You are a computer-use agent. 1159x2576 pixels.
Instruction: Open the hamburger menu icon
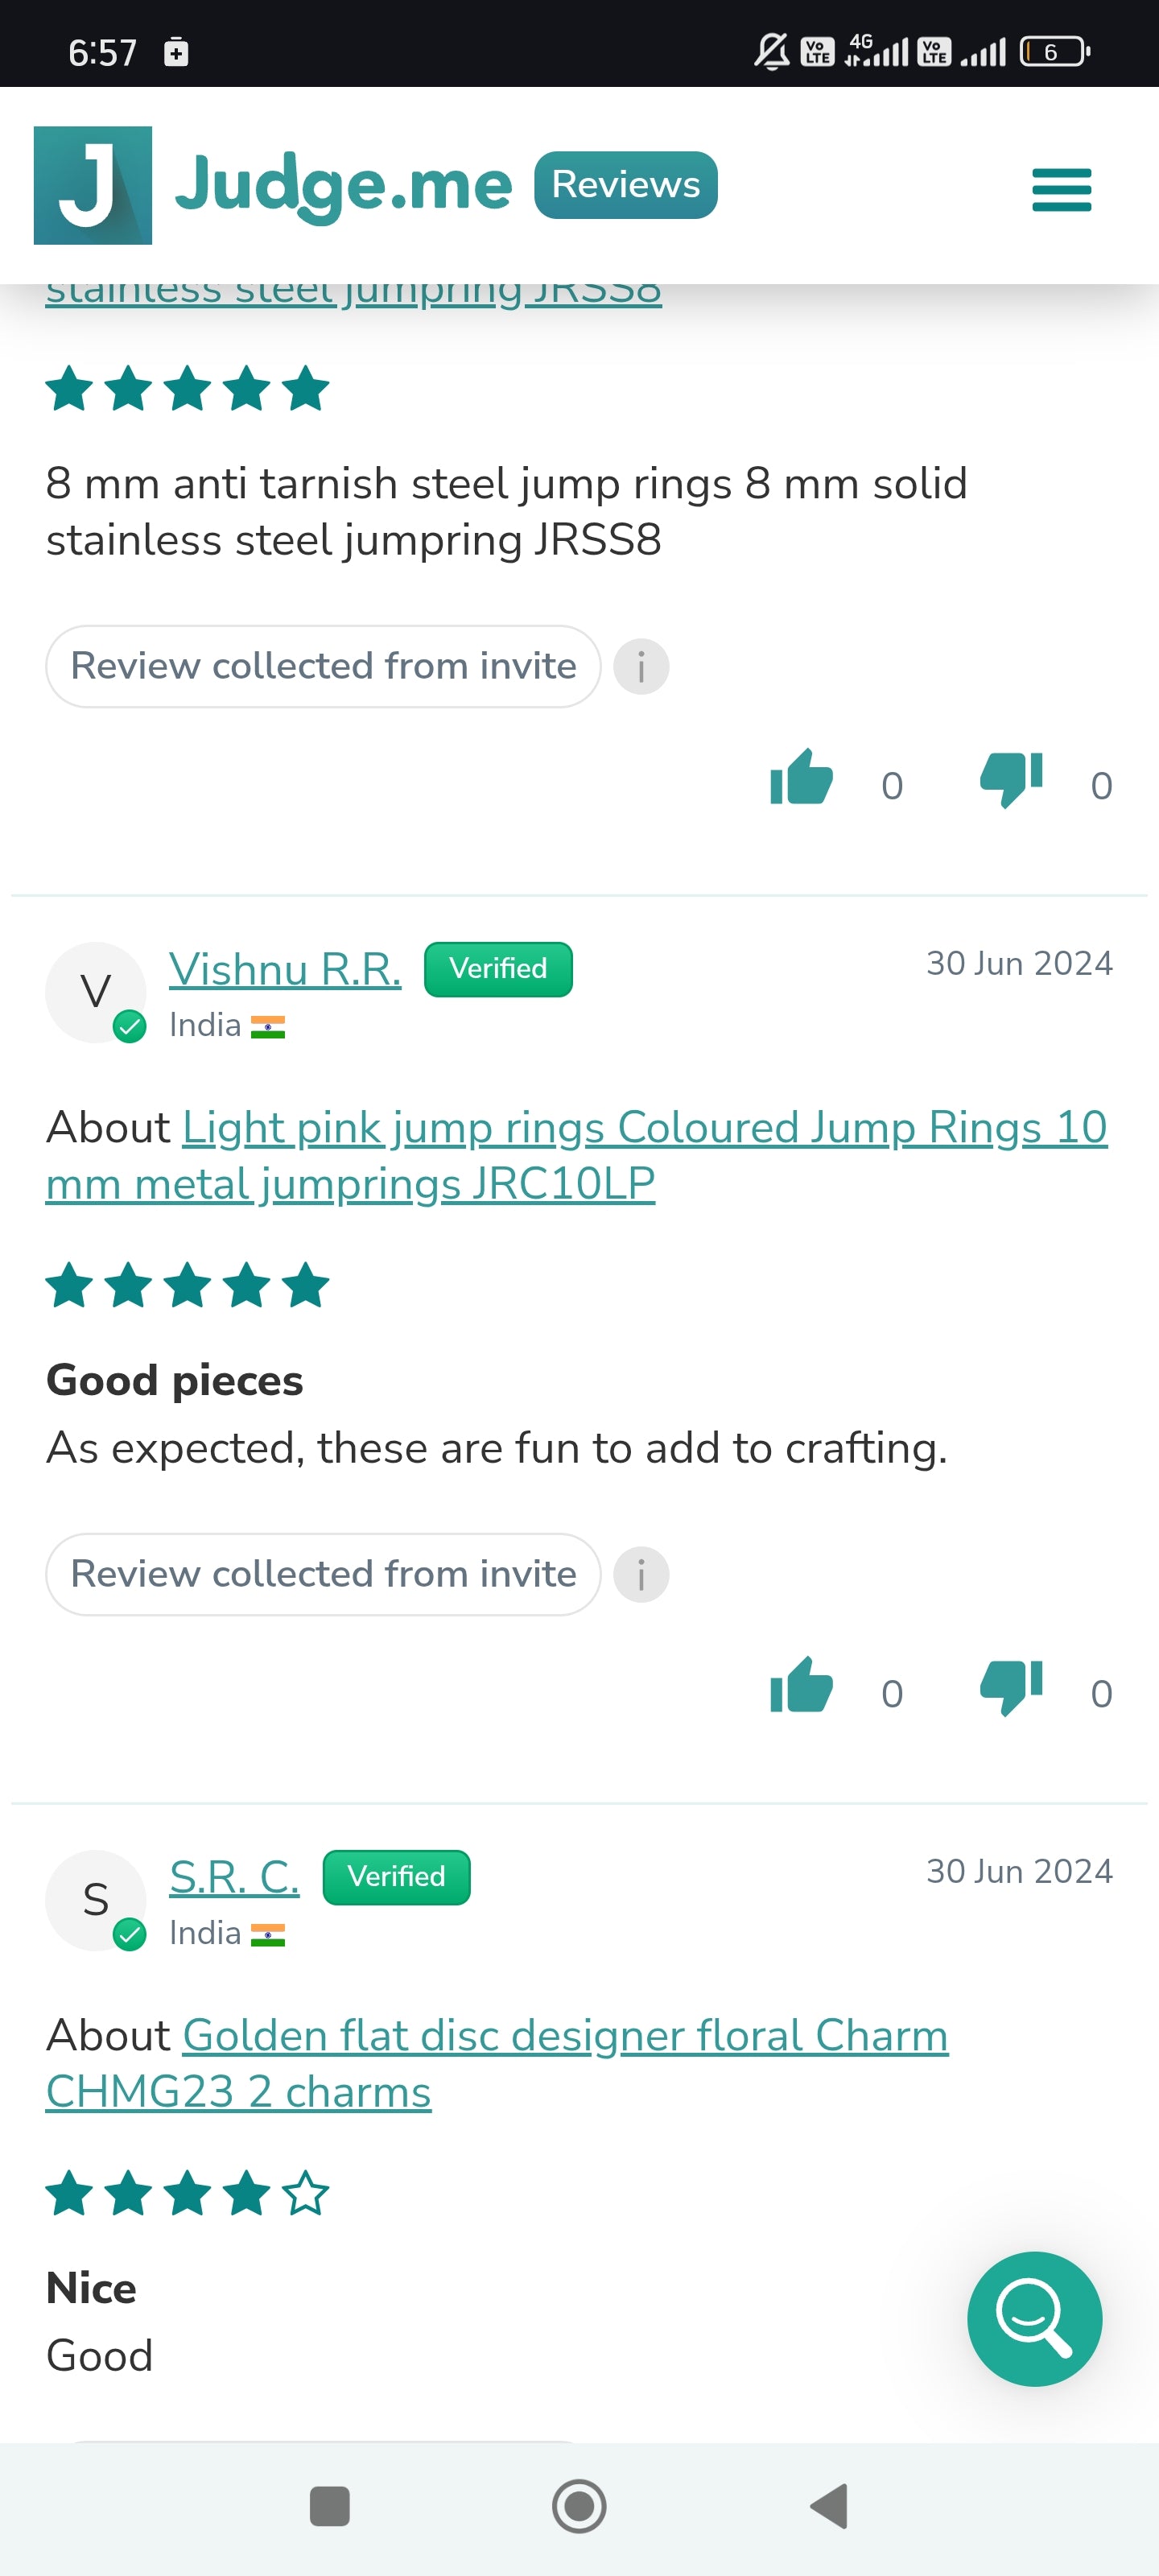(x=1061, y=189)
